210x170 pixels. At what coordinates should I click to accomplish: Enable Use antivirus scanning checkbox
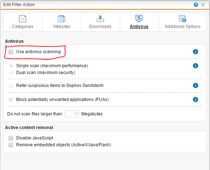[11, 52]
